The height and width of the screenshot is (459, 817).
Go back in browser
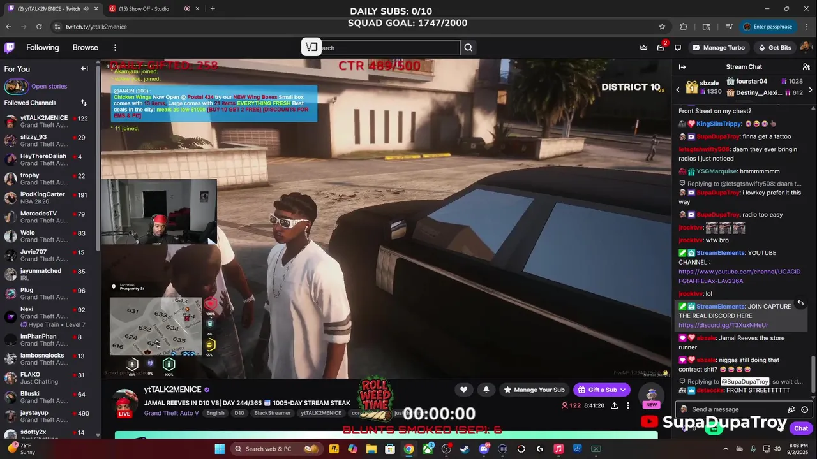click(8, 27)
